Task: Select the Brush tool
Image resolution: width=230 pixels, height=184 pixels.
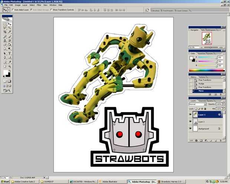Action: click(10, 37)
